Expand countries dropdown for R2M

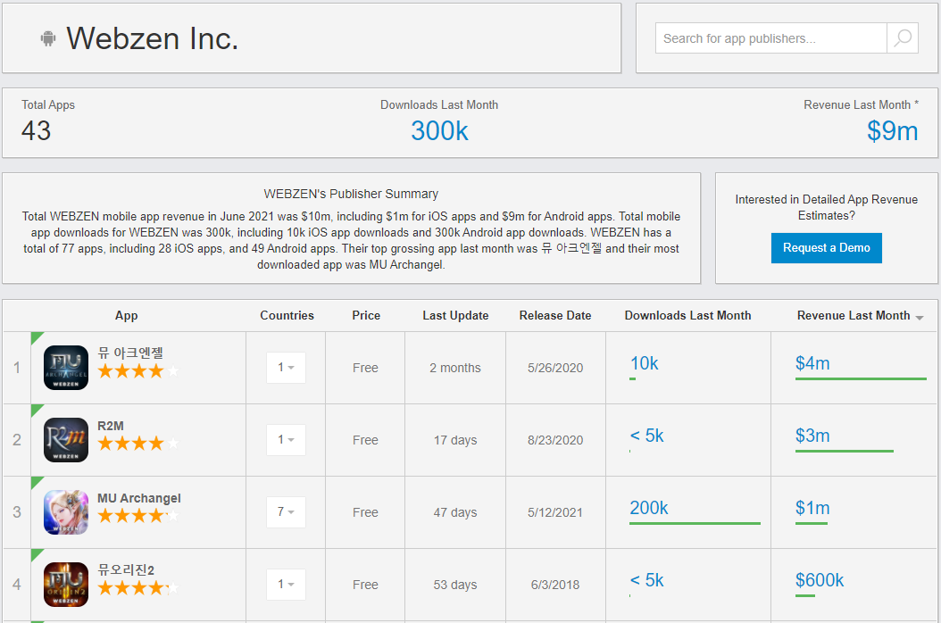tap(287, 440)
